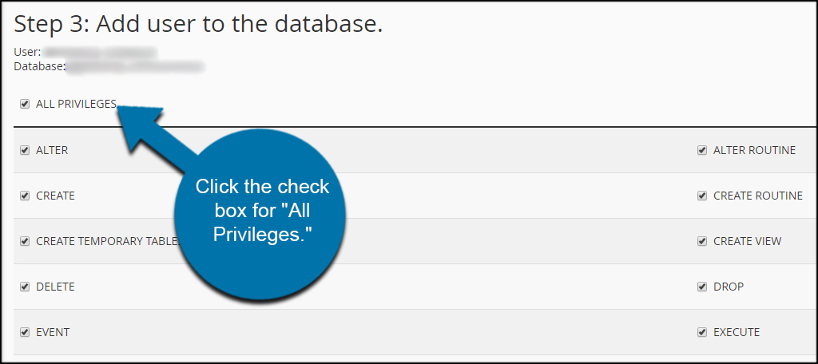This screenshot has width=818, height=364.
Task: Toggle the EXECUTE privilege checkbox
Action: (x=702, y=332)
